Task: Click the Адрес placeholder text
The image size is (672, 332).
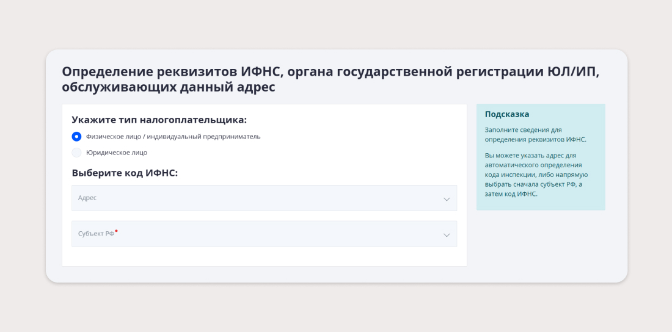Action: (87, 198)
